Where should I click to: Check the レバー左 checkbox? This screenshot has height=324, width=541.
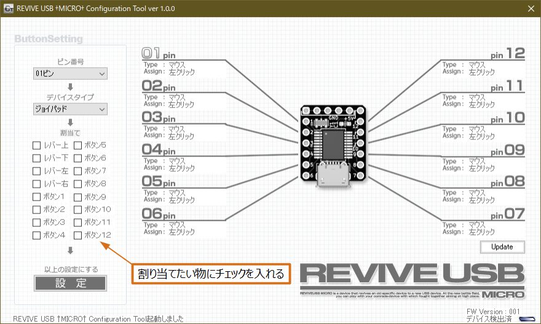click(x=36, y=171)
